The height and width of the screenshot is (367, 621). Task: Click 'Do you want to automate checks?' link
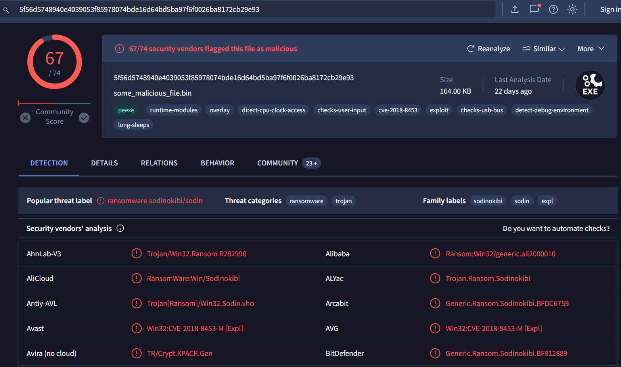pyautogui.click(x=556, y=229)
